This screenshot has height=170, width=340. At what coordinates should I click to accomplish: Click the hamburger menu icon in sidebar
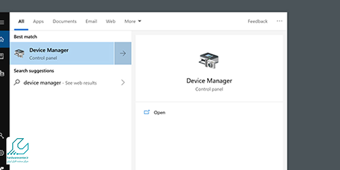[2, 22]
